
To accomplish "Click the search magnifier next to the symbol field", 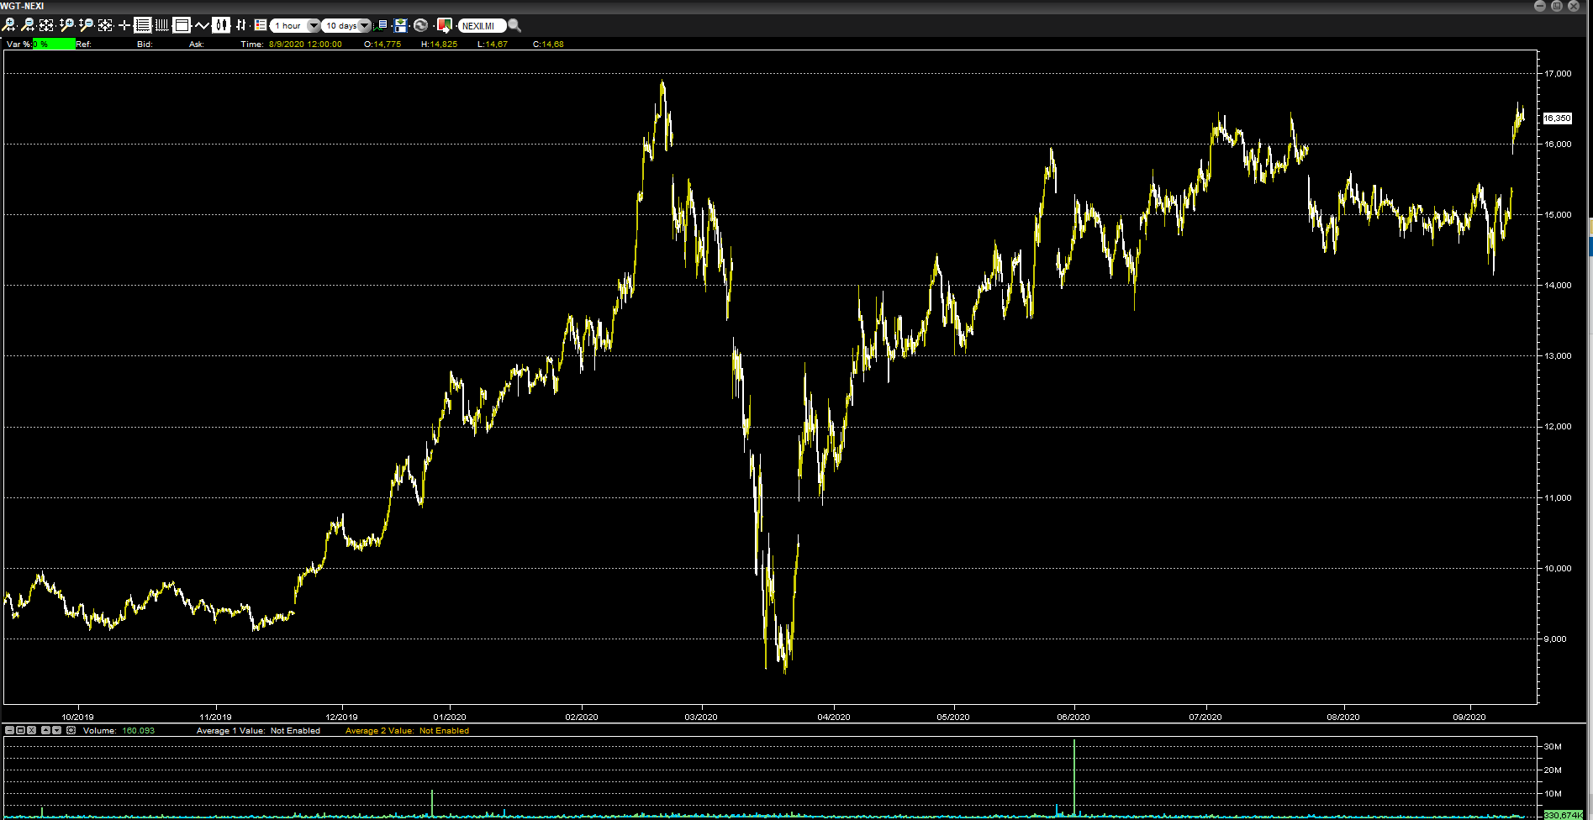I will [x=514, y=25].
